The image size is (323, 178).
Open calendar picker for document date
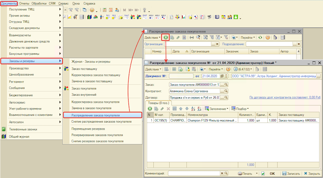222,76
